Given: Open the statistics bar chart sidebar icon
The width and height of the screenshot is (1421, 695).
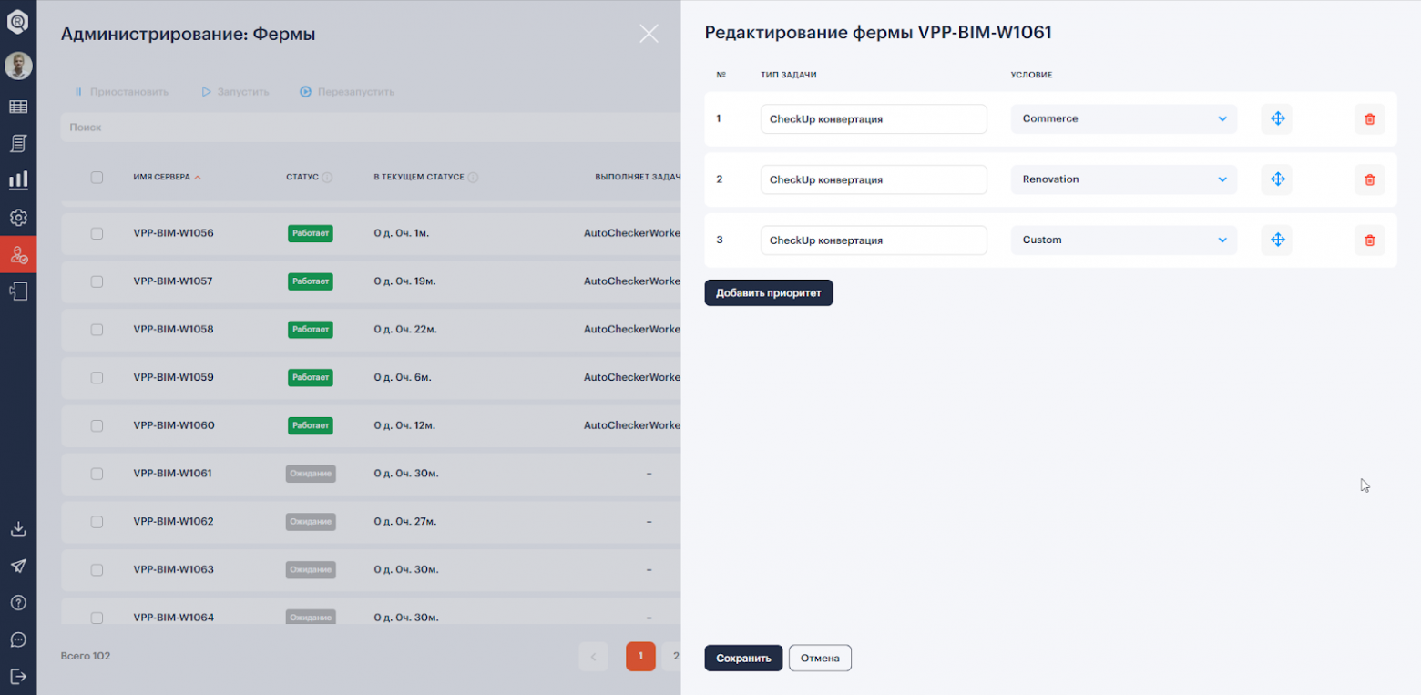Looking at the screenshot, I should [x=18, y=180].
